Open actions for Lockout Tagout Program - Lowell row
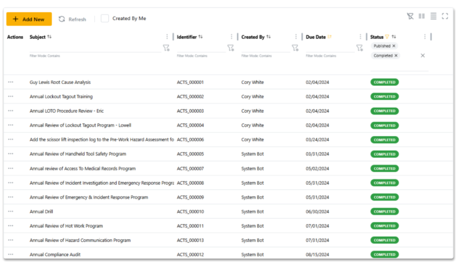The image size is (462, 264). click(x=11, y=125)
